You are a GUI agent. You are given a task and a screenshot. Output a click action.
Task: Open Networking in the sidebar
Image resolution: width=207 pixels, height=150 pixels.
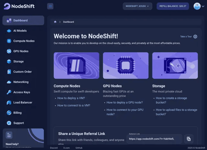(23, 82)
